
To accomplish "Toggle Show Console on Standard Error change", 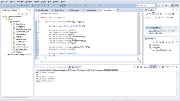I will click(155, 67).
